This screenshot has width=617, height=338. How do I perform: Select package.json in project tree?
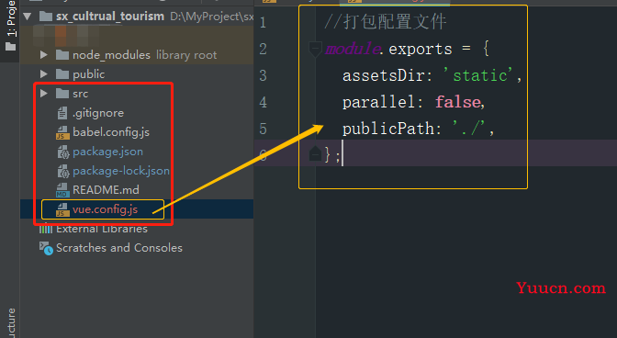pos(107,152)
